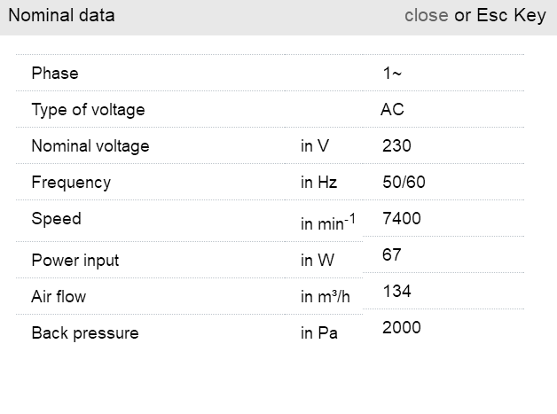Click the frequency value 50/60
Screen dimensions: 557x414
404,183
